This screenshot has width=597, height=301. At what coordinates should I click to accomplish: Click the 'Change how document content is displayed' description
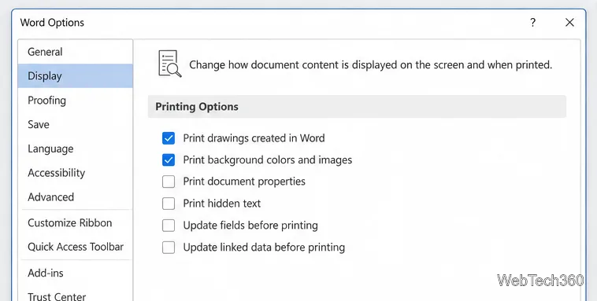pos(370,65)
